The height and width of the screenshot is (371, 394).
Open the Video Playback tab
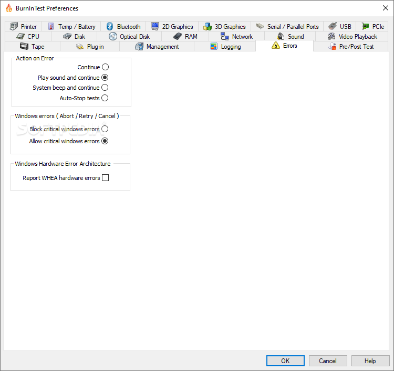click(x=352, y=36)
